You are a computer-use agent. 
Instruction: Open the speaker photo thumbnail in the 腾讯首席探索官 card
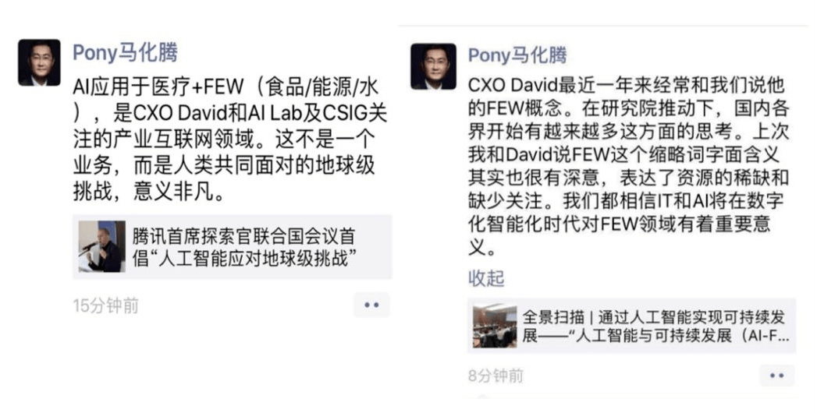[x=102, y=246]
